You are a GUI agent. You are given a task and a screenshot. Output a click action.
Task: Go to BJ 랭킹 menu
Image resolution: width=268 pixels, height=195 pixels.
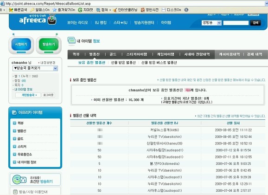(101, 23)
